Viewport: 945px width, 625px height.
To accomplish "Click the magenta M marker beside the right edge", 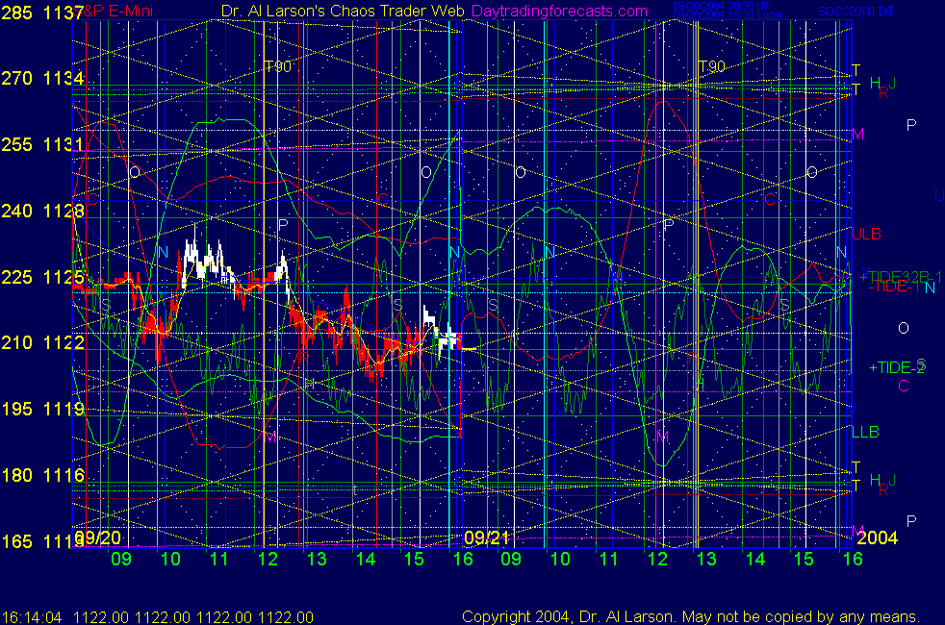I will (x=857, y=134).
